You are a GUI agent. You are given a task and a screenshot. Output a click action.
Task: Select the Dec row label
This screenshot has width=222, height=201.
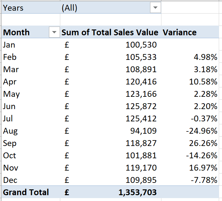tap(10, 180)
